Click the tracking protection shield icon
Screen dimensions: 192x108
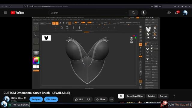tap(25, 6)
